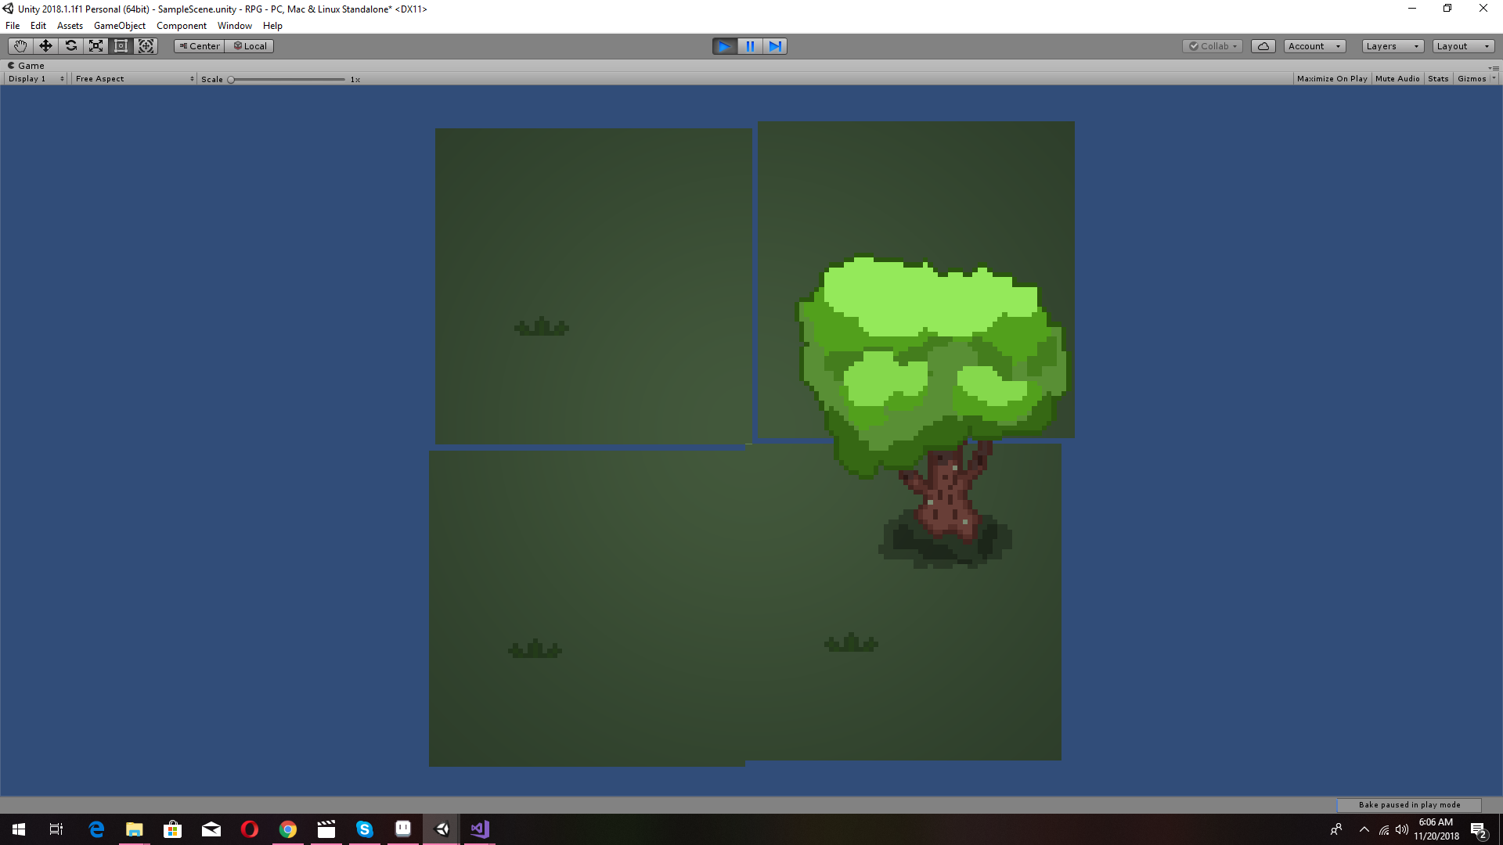Select the Rotate tool

pyautogui.click(x=70, y=45)
